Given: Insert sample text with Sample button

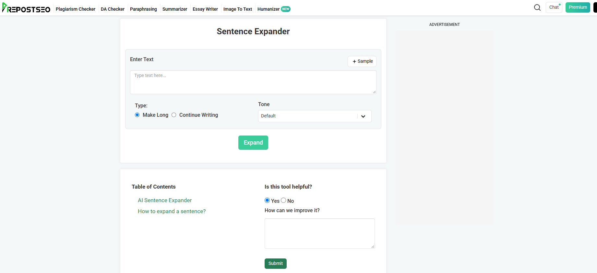Looking at the screenshot, I should [362, 61].
